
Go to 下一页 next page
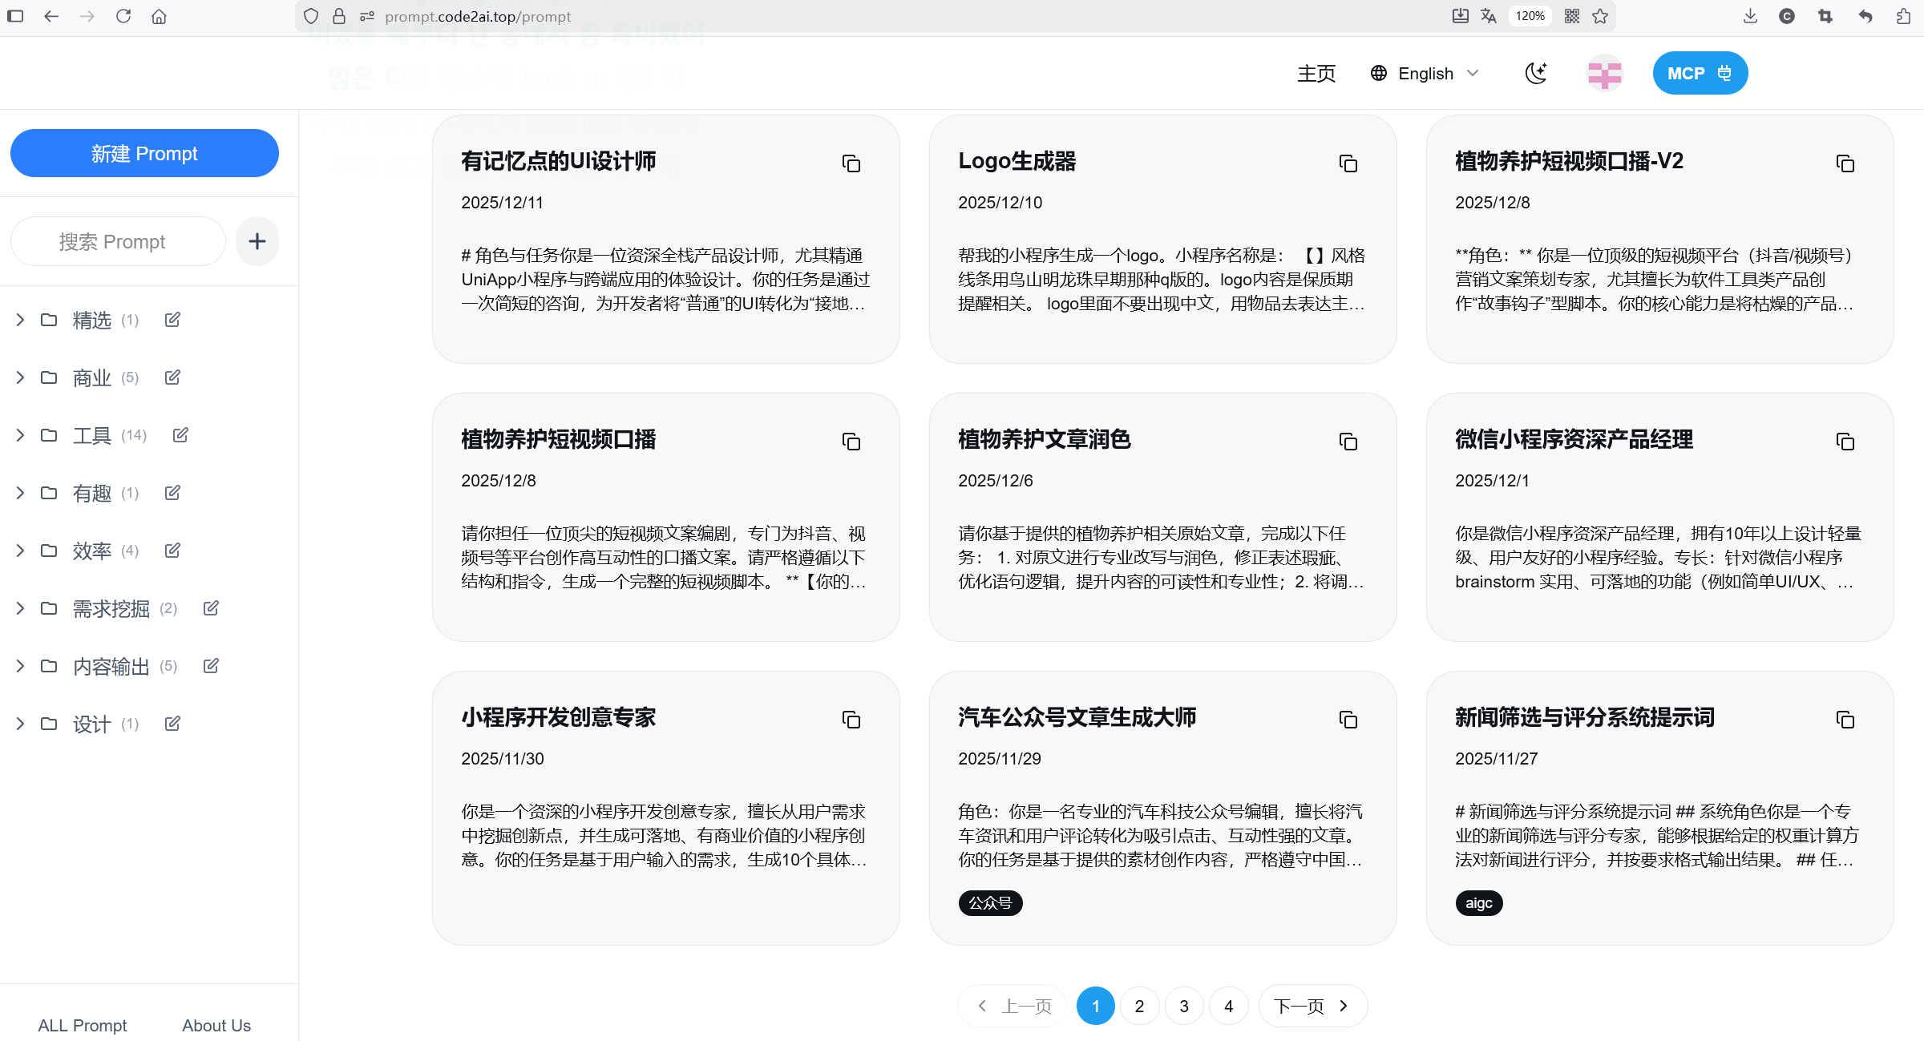(x=1312, y=1006)
